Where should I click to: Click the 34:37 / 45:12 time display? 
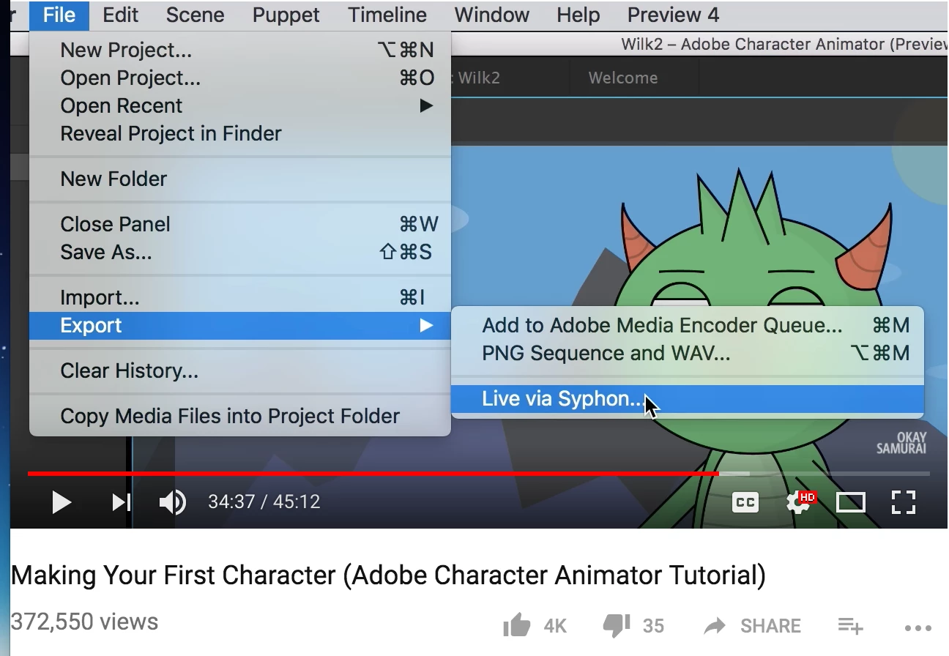click(x=264, y=502)
